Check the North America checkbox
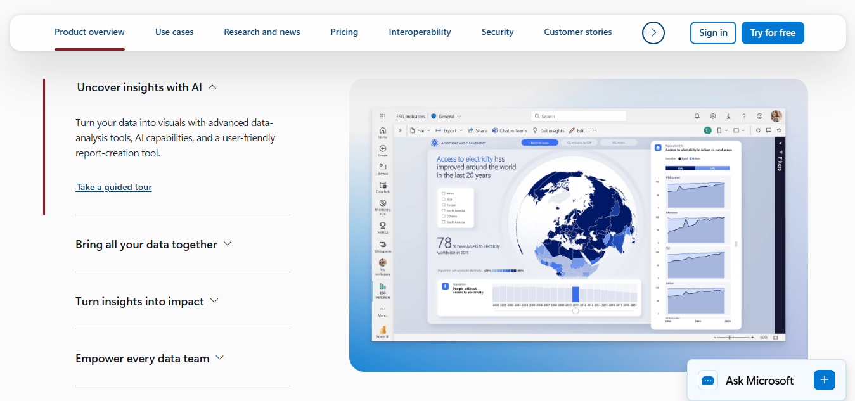Screen dimensions: 855x401 click(443, 210)
